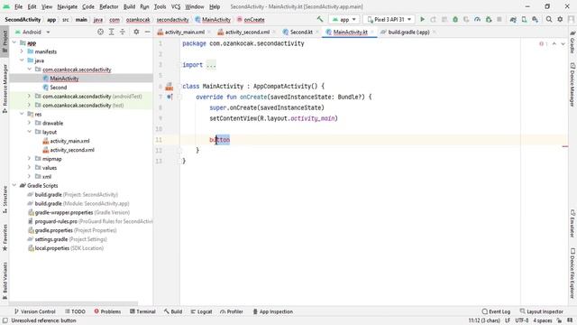Open the Navigate menu
Viewport: 577px width, 325px height.
(x=68, y=6)
